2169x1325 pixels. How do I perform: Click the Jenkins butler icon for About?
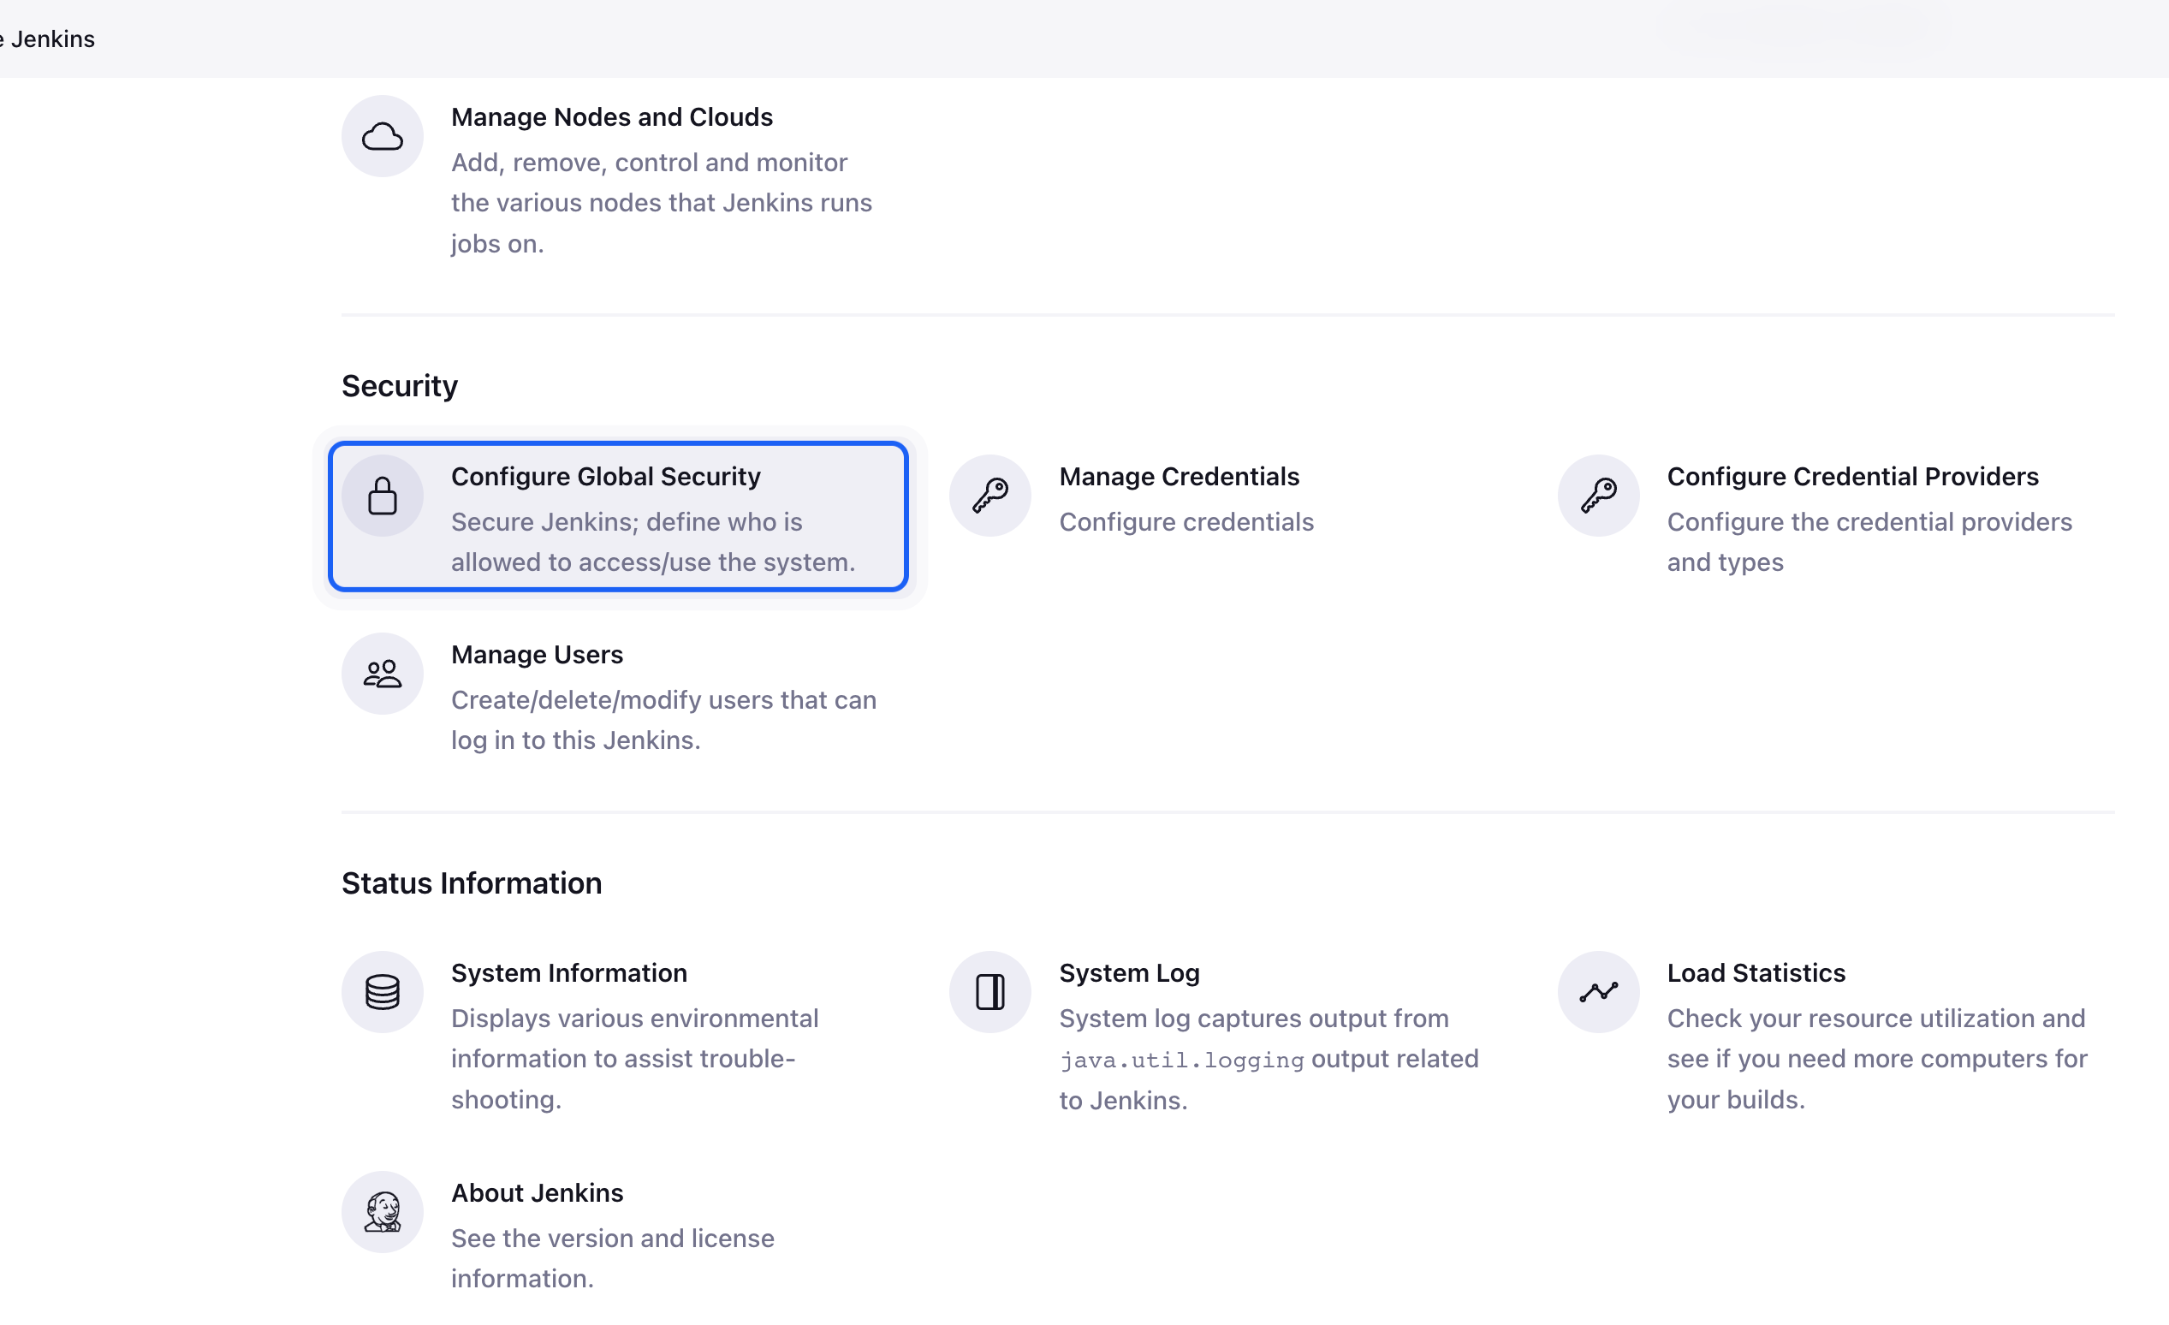click(x=382, y=1212)
